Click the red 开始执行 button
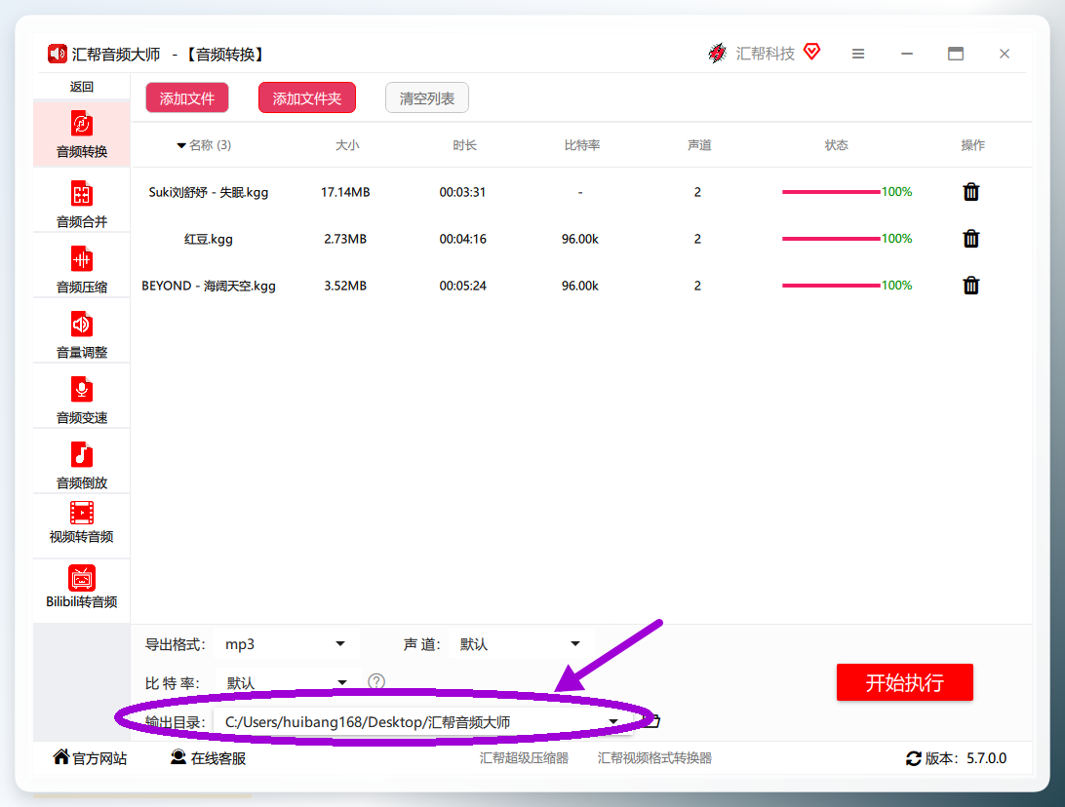Screen dimensions: 1065x807 905,682
